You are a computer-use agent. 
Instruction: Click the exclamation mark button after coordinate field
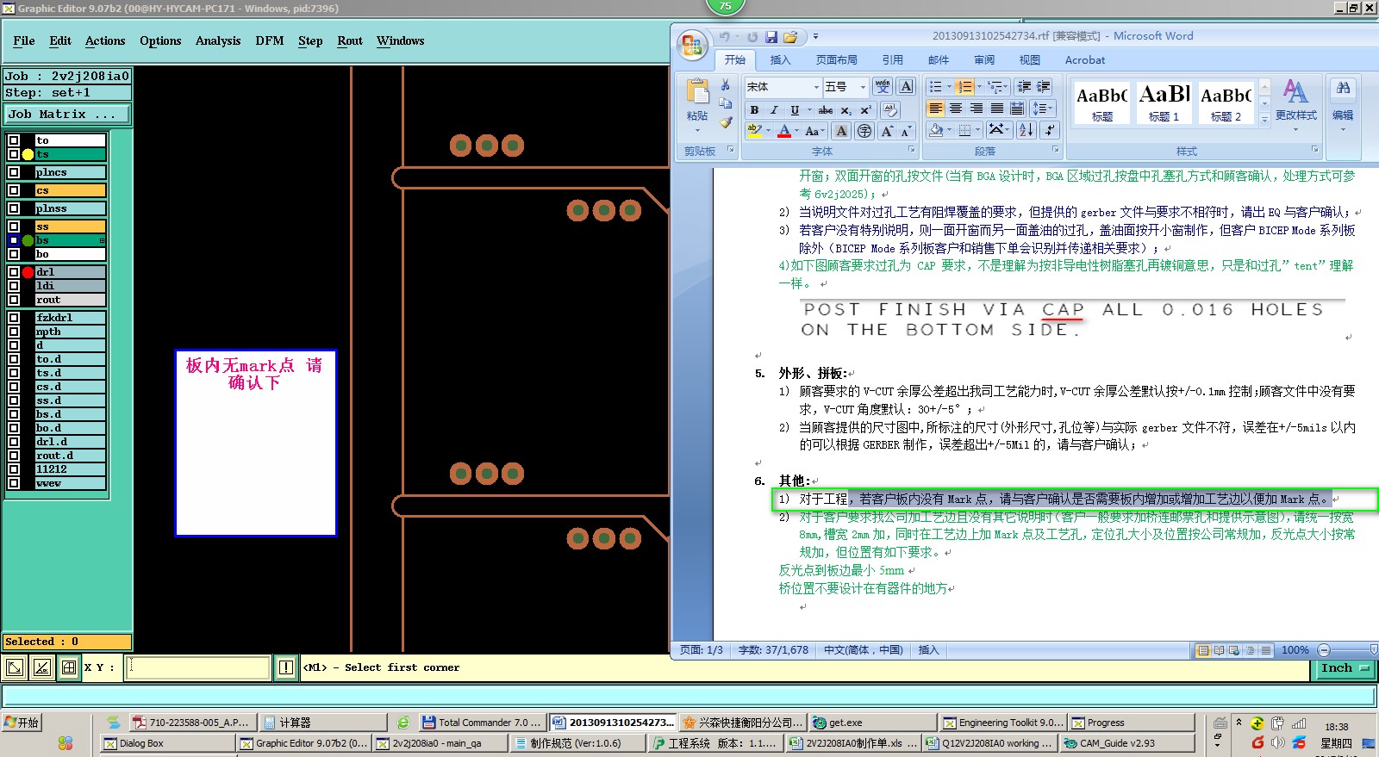[286, 667]
